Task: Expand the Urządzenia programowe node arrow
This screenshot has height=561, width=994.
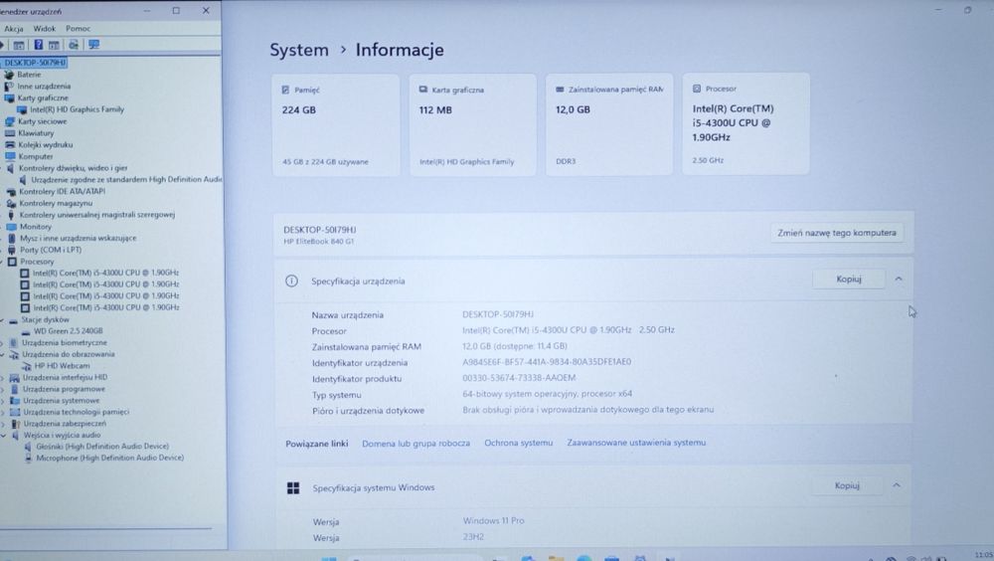Action: pos(3,389)
